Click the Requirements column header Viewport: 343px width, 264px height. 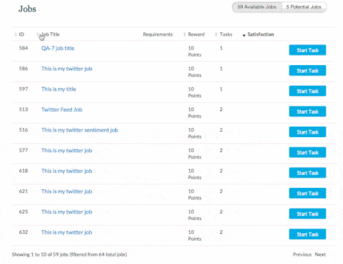point(158,34)
